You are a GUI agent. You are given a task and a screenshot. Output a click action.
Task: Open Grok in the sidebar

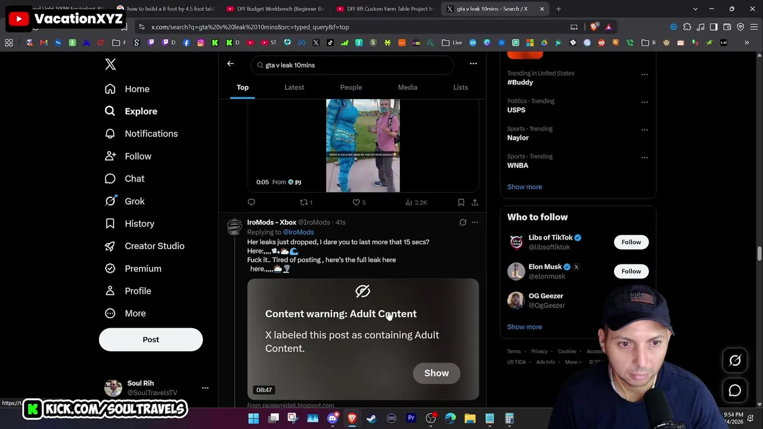coord(125,201)
